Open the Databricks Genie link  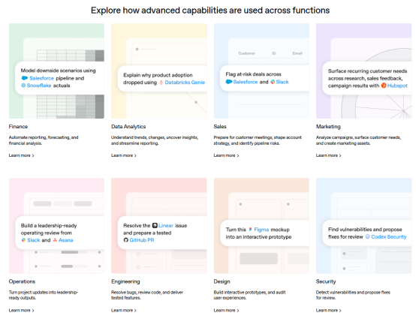(x=185, y=83)
